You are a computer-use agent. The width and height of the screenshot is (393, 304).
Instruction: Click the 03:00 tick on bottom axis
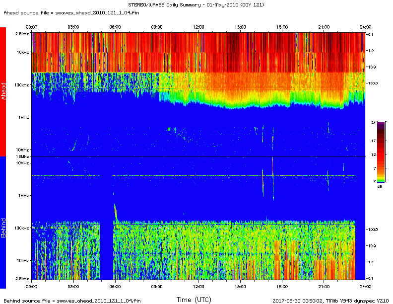click(x=73, y=287)
